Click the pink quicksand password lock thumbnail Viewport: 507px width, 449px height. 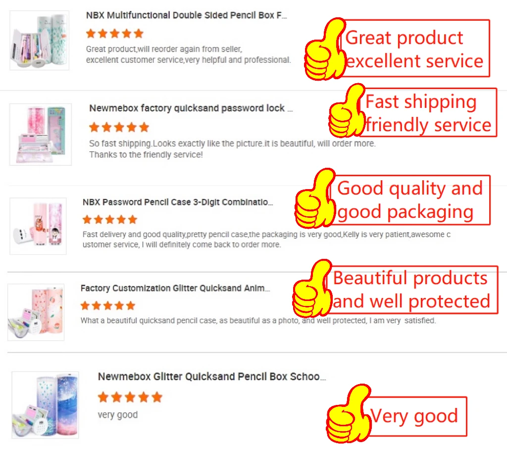(41, 135)
